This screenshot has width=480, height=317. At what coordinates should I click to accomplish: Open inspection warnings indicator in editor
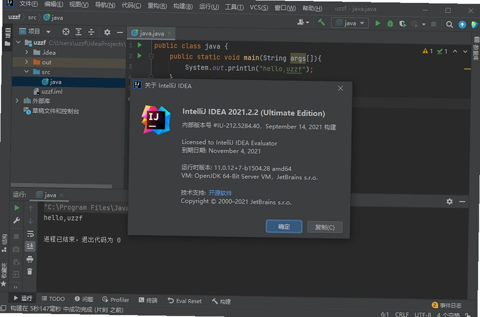pos(434,51)
